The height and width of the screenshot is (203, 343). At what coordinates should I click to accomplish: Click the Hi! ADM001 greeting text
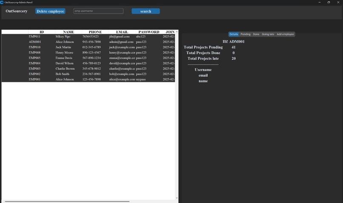[x=234, y=42]
